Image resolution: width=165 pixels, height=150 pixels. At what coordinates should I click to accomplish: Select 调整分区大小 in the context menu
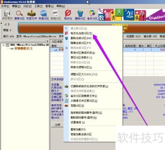coord(84,75)
